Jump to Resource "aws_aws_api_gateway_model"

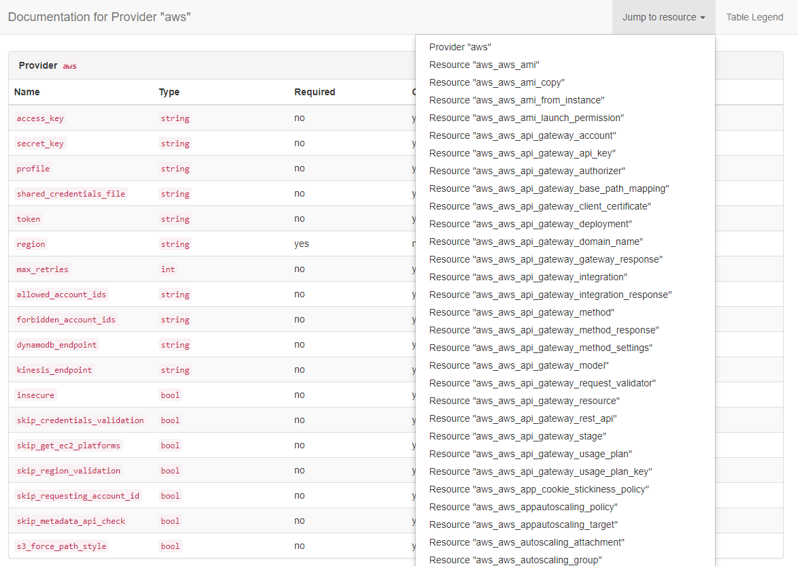[565, 365]
